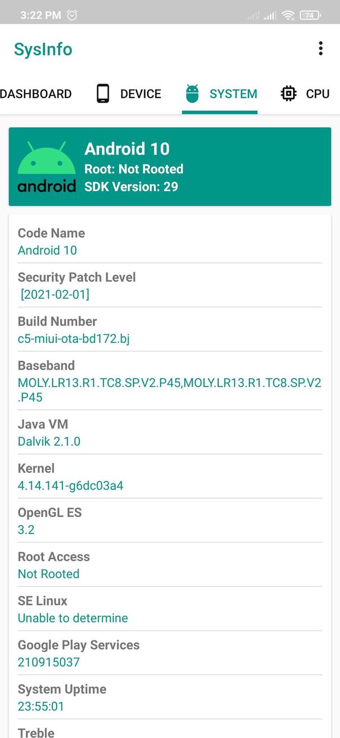Select the Build Number value c5-miui-ota-bd172.bj
Screen dimensions: 340x738
click(73, 339)
